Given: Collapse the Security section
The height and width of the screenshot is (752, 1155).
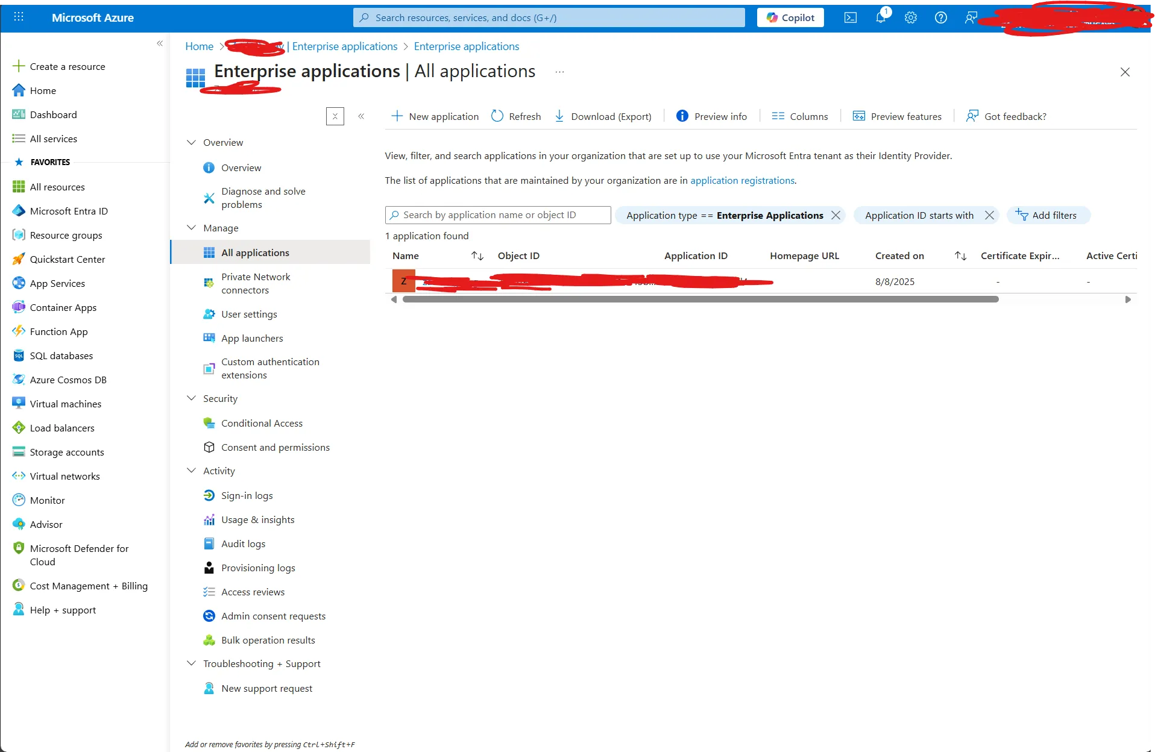Looking at the screenshot, I should click(x=192, y=398).
